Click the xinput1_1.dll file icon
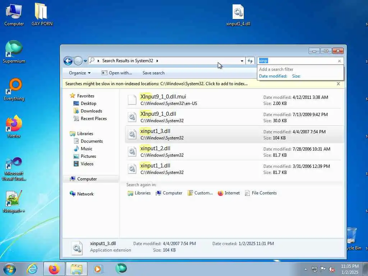This screenshot has height=276, width=368. click(132, 169)
